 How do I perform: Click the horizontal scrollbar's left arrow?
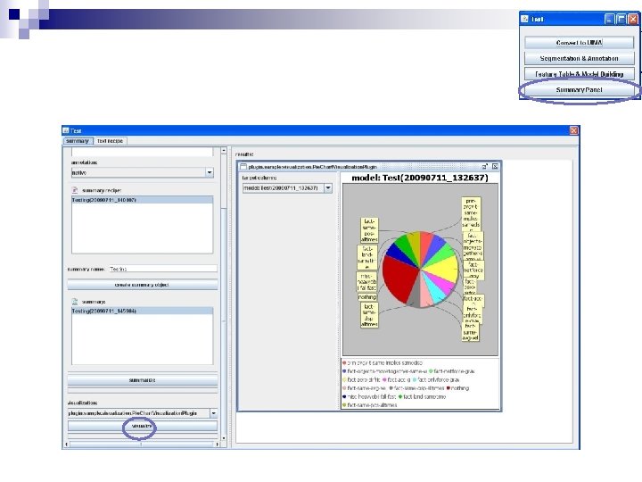click(66, 445)
